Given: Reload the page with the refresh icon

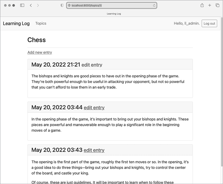Looking at the screenshot, I should click(154, 5).
